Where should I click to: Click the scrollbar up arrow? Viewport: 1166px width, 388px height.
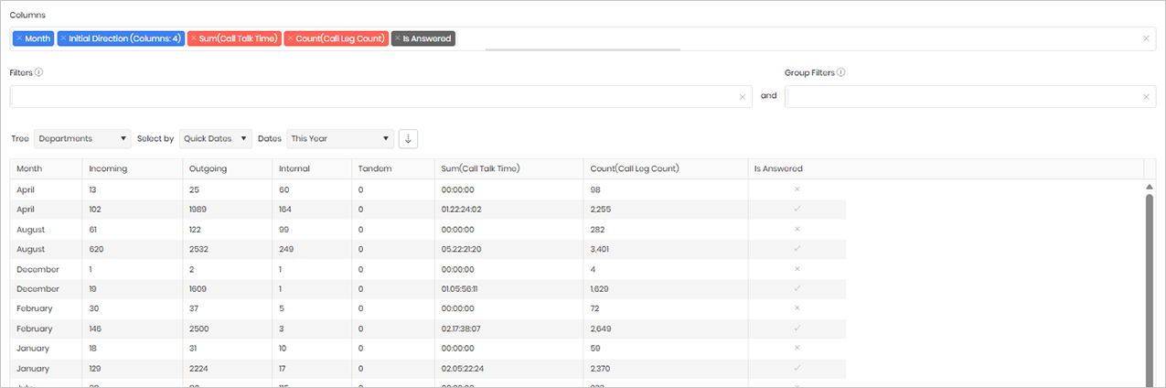[x=1149, y=187]
